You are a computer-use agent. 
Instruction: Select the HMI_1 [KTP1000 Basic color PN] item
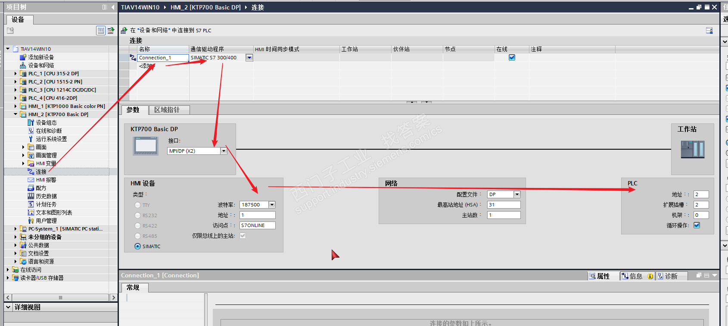tap(66, 106)
